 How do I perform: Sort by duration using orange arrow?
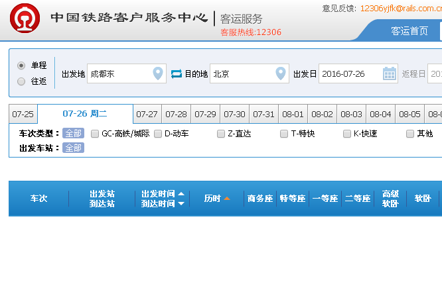227,199
